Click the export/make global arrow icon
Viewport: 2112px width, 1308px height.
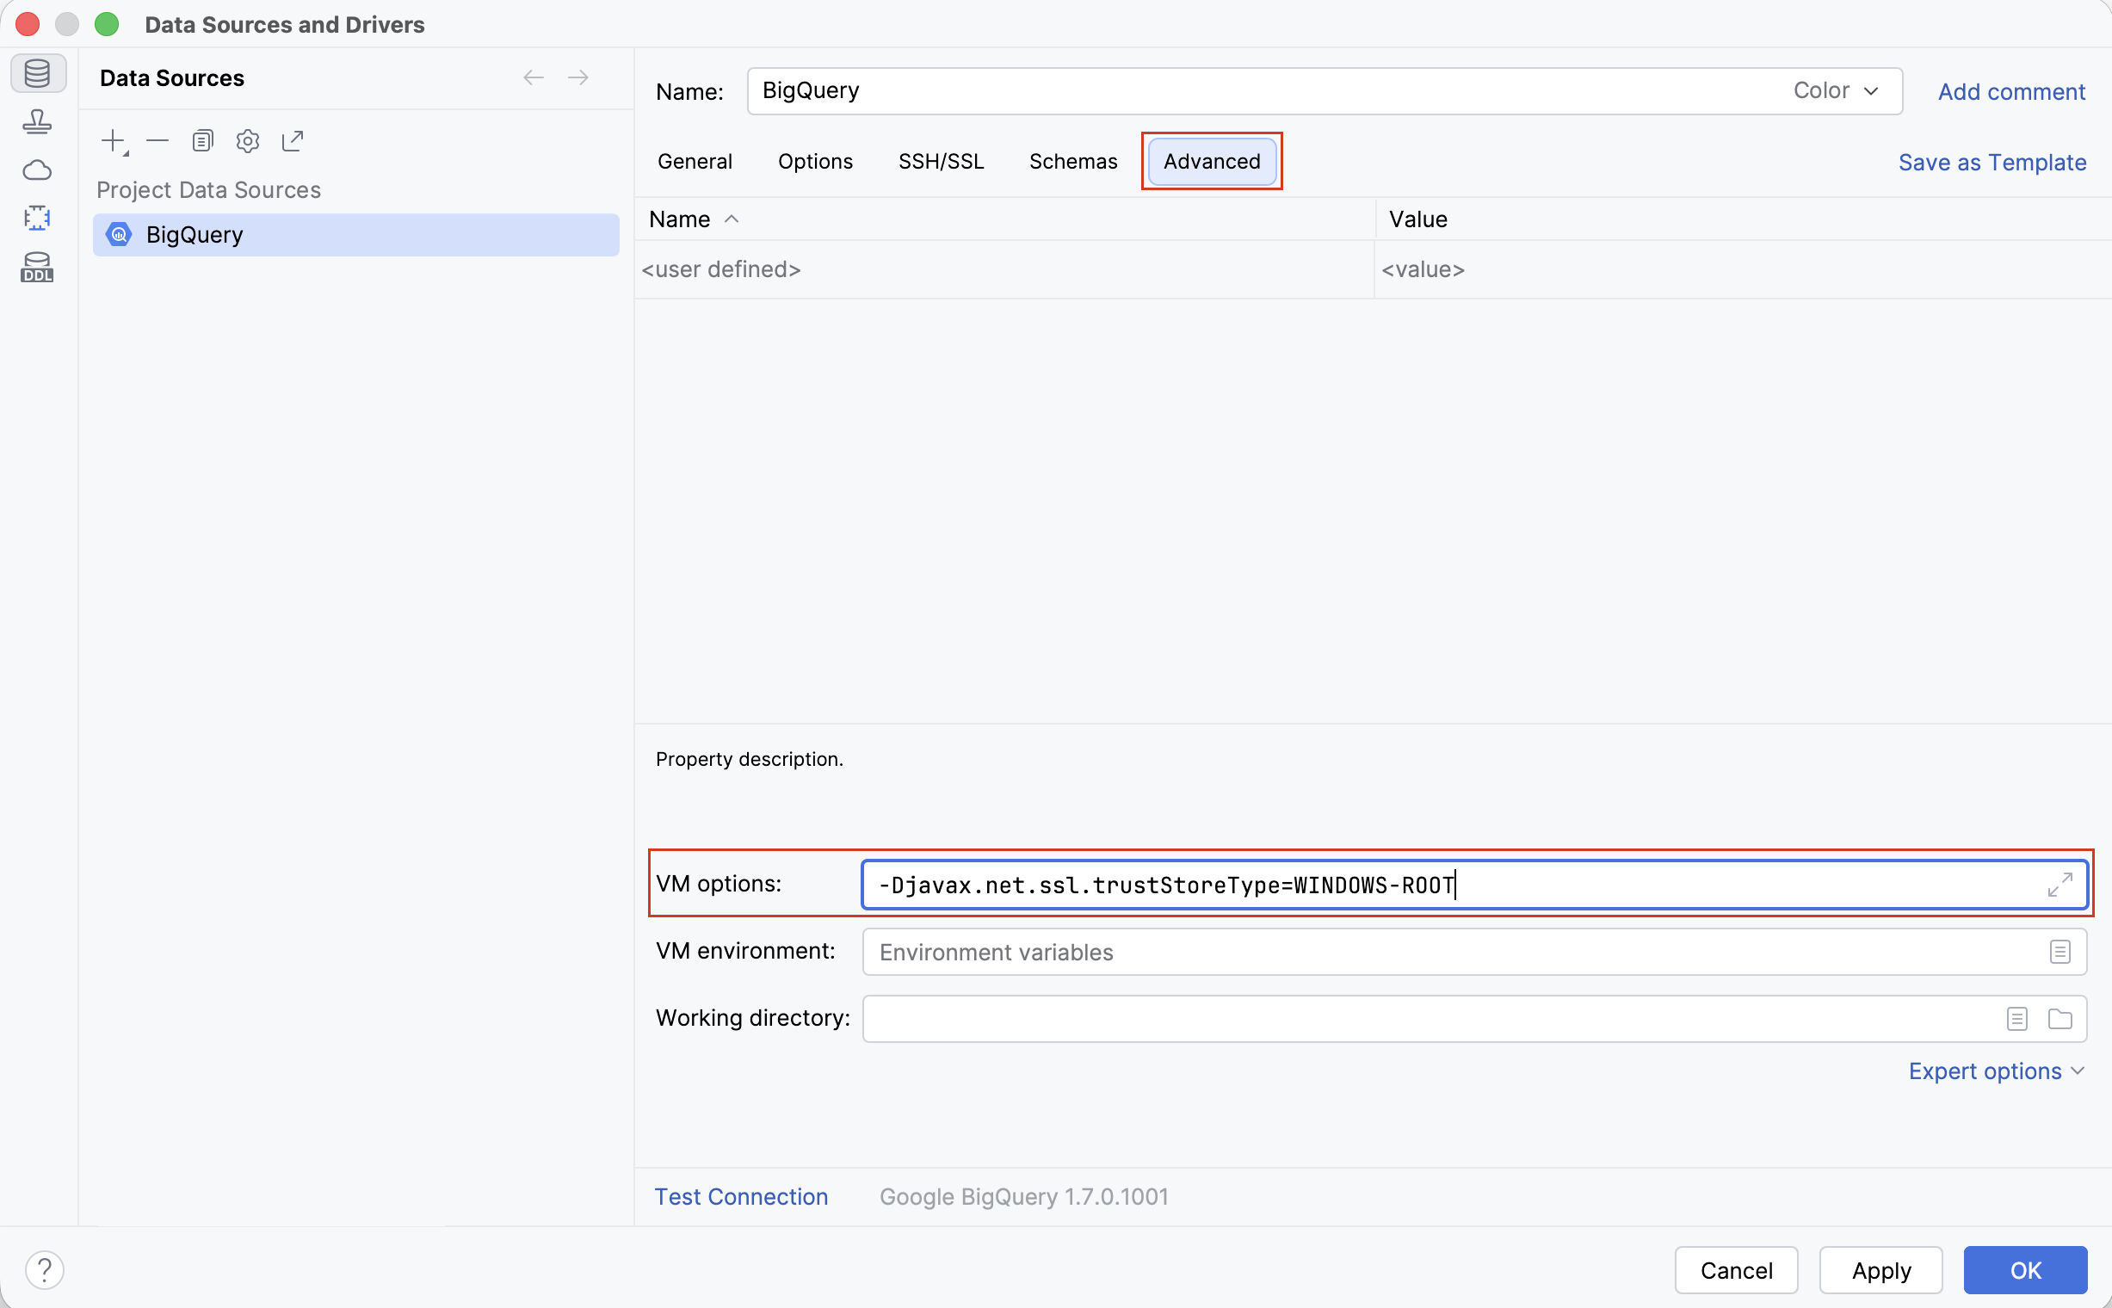click(x=293, y=140)
